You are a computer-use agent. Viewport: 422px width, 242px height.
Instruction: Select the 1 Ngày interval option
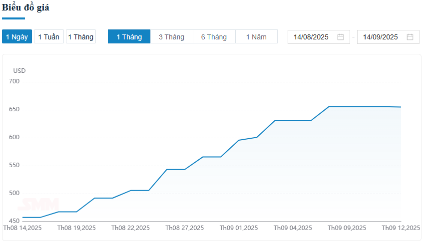coord(17,37)
